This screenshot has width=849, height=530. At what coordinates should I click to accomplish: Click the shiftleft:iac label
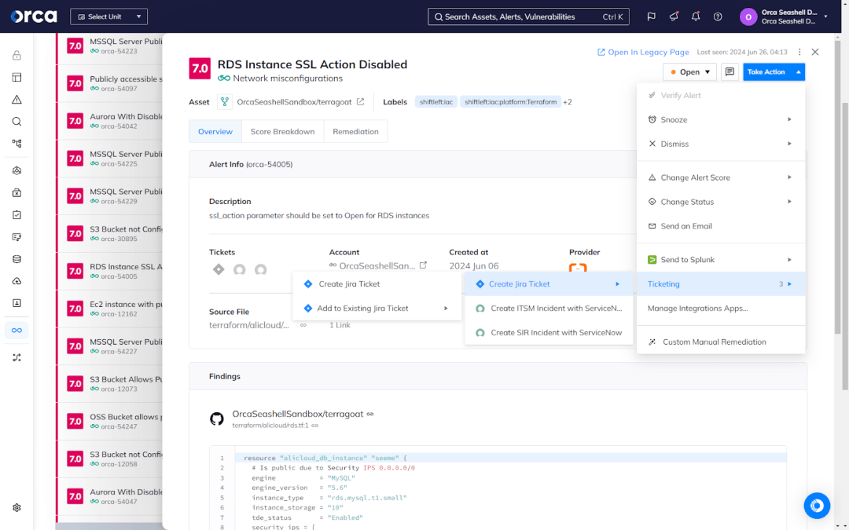coord(436,101)
